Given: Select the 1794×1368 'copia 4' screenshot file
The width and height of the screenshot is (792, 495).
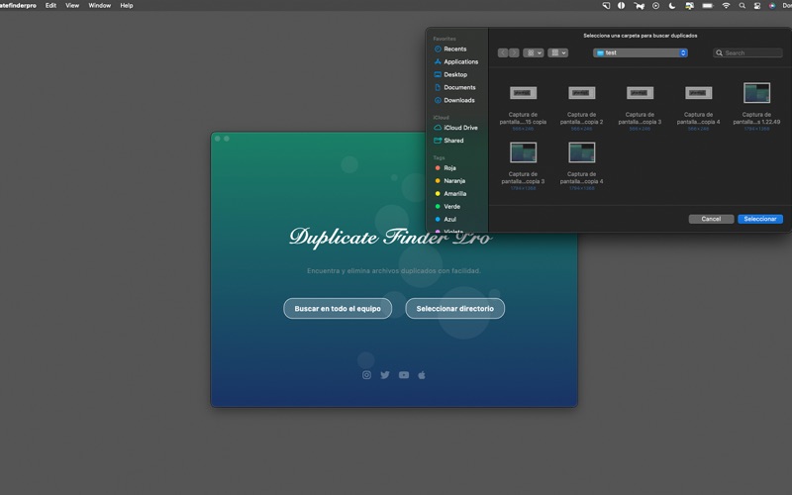Looking at the screenshot, I should point(581,165).
